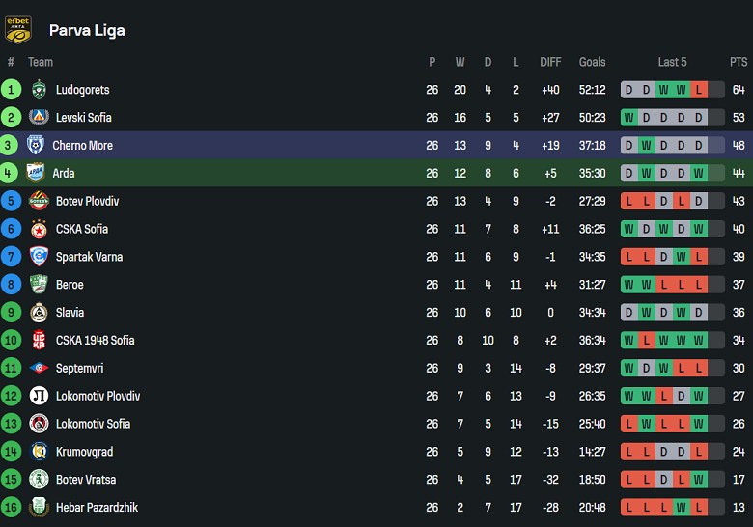Click the Cherno More club crest
Image resolution: width=753 pixels, height=527 pixels.
(36, 146)
